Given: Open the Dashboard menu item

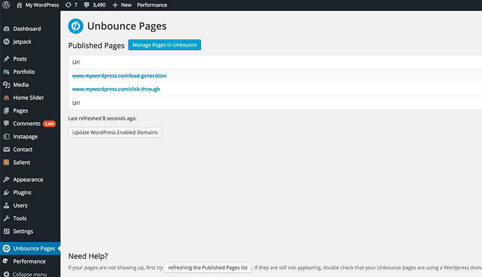Looking at the screenshot, I should (26, 29).
